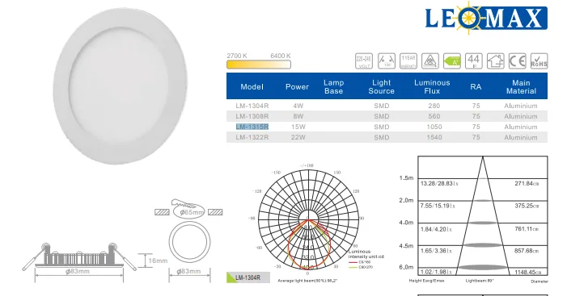Click the 15W power value
This screenshot has height=296, width=567.
tap(298, 127)
